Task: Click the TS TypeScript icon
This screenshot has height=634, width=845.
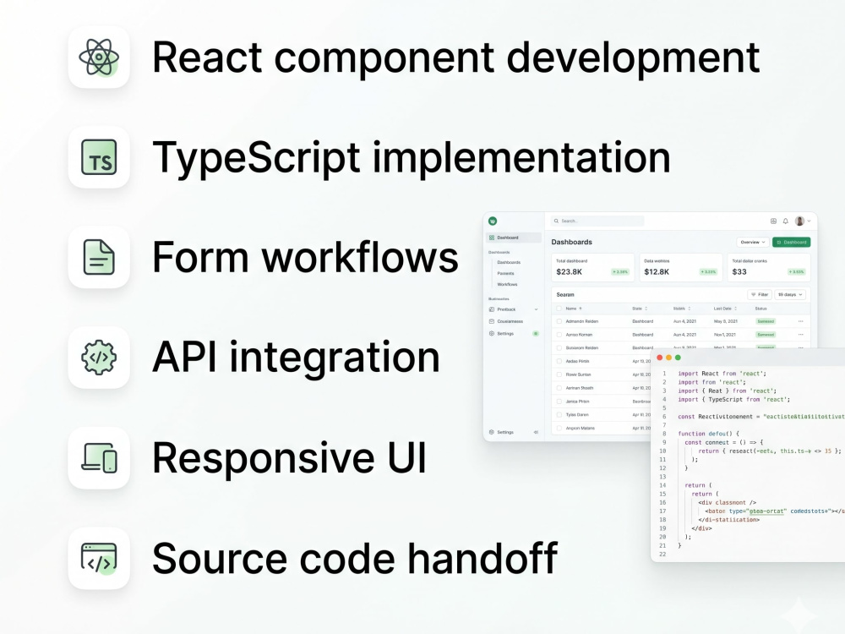Action: point(99,157)
